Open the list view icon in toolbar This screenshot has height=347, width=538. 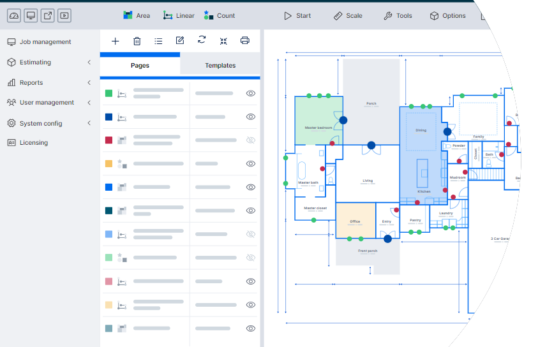[158, 41]
